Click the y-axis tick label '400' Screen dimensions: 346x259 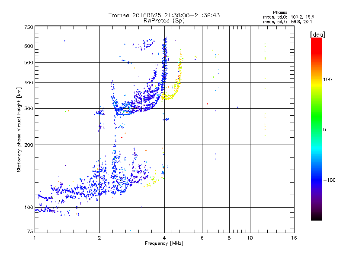[29, 83]
